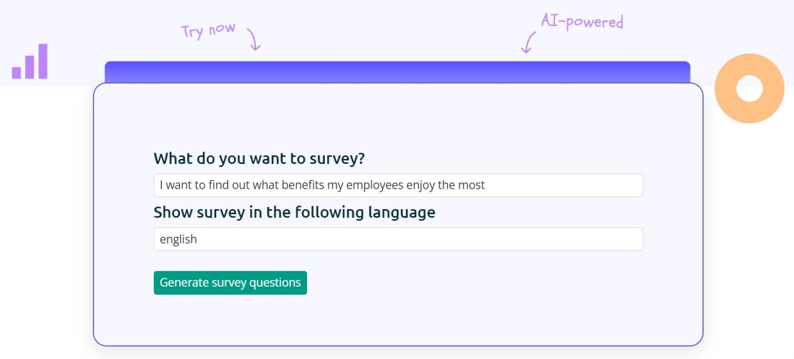794x359 pixels.
Task: Select the survey topic input field
Action: [398, 185]
